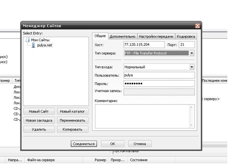Click the Состояние column header in queue
Viewport: 229px width, 164px height.
tap(151, 160)
